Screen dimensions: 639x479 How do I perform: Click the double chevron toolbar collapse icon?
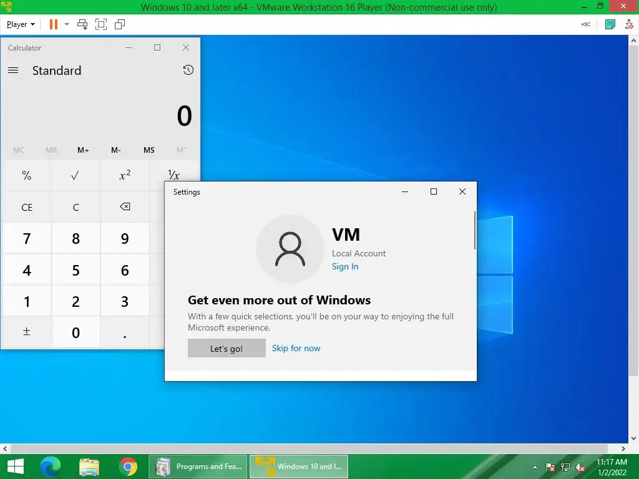pyautogui.click(x=585, y=24)
